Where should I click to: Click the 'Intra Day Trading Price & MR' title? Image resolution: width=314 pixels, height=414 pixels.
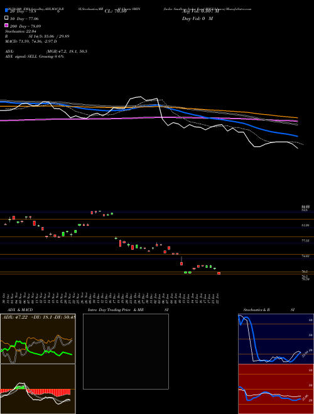tap(116, 310)
